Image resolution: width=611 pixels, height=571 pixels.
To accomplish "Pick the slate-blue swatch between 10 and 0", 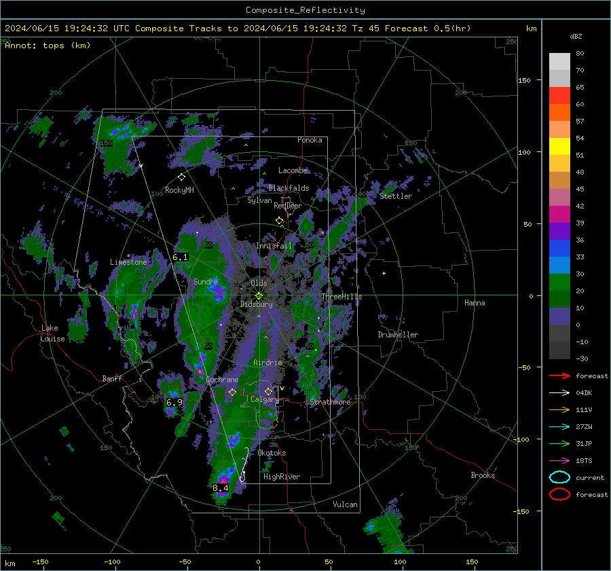I will coord(559,316).
